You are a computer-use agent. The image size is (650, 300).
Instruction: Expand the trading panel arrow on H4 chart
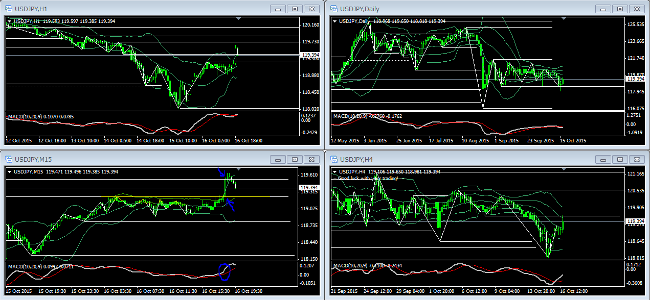tap(335, 171)
